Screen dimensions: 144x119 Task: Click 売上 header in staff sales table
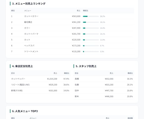(111, 73)
